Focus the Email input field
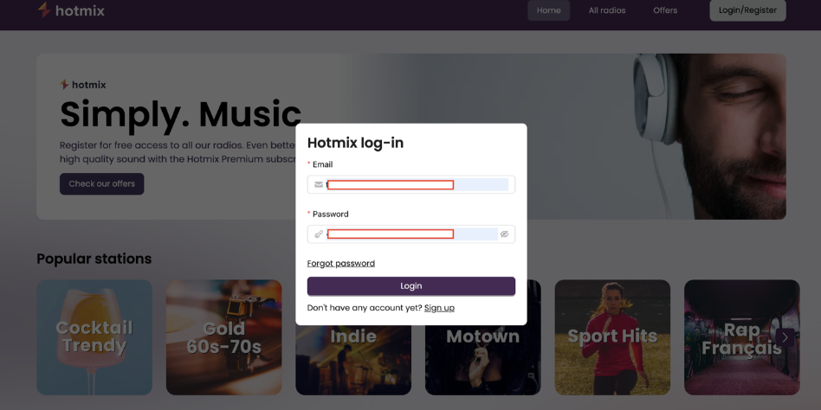This screenshot has width=821, height=410. (x=411, y=184)
